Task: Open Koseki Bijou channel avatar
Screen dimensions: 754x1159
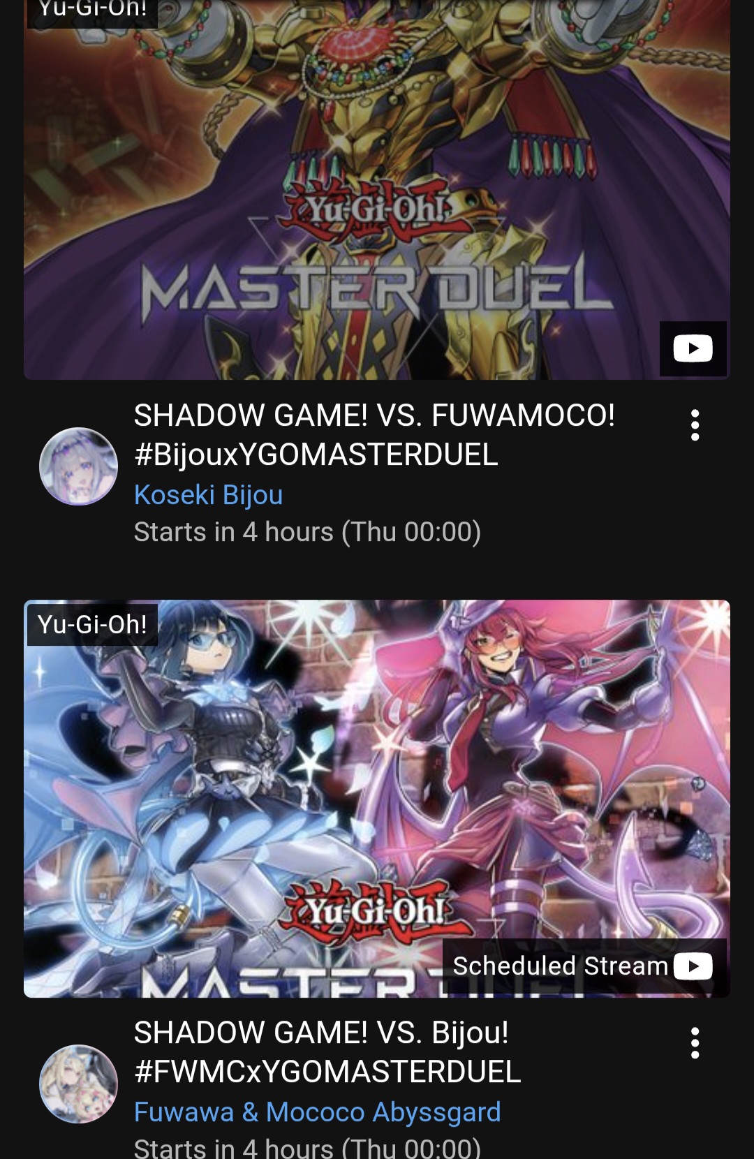Action: [x=78, y=466]
